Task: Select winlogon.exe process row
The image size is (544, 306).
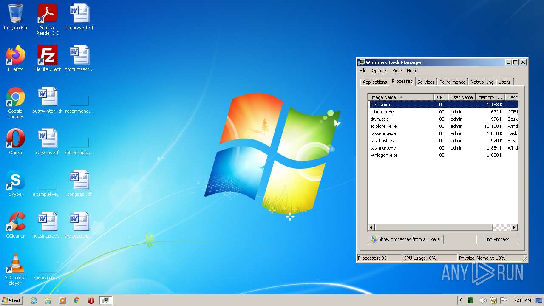Action: point(443,155)
